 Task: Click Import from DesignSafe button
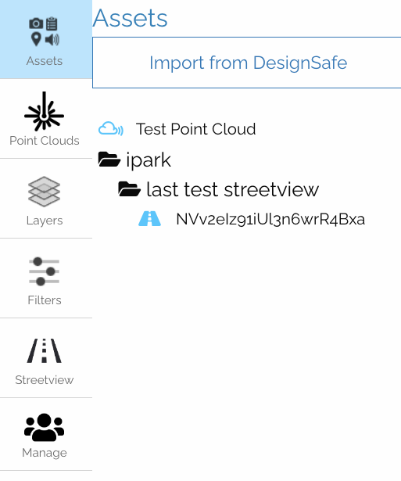pos(247,63)
